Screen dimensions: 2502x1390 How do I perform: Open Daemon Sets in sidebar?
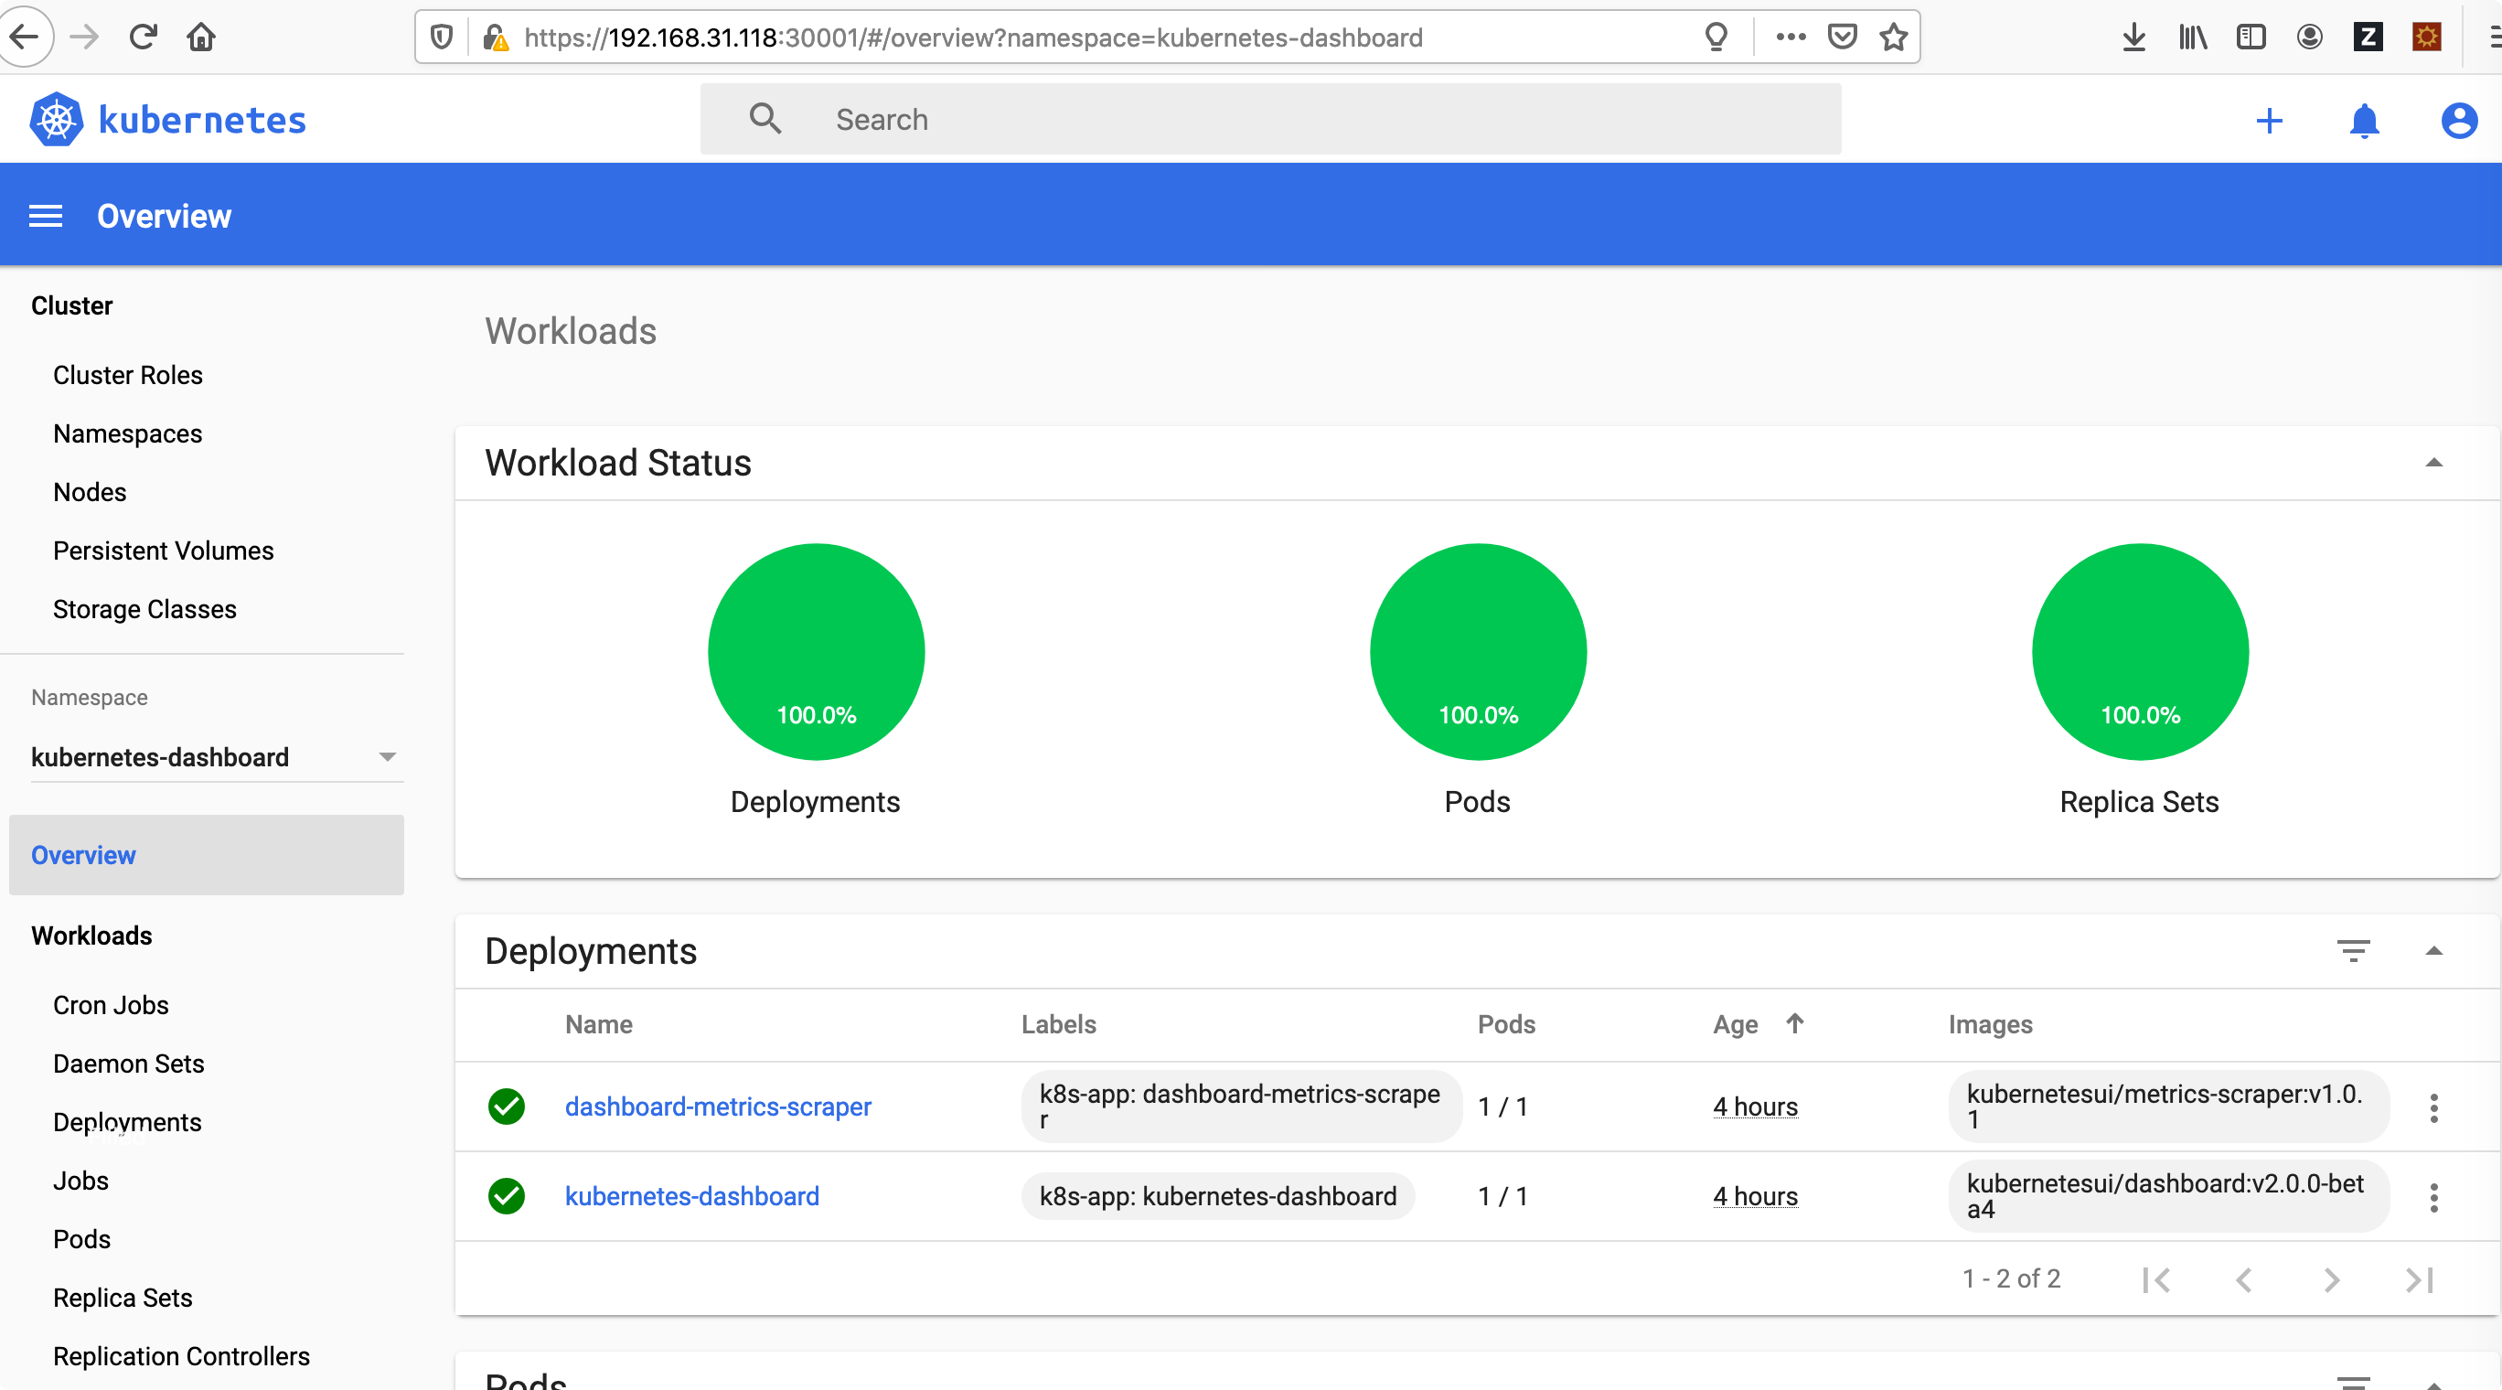pyautogui.click(x=128, y=1063)
